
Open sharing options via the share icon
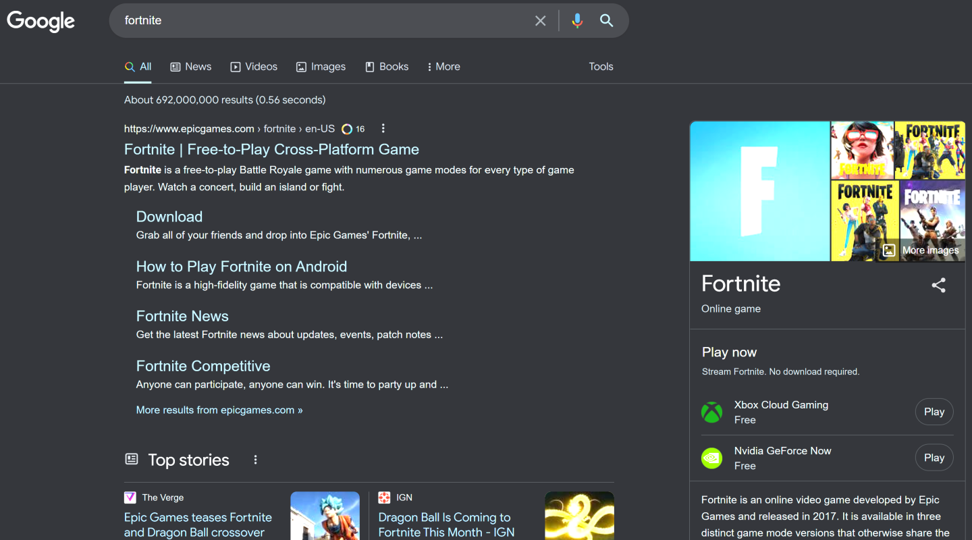click(x=939, y=285)
